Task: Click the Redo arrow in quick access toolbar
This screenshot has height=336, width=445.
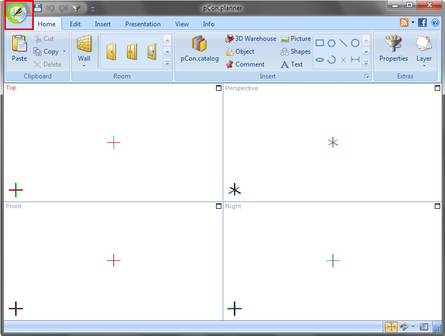Action: click(63, 8)
